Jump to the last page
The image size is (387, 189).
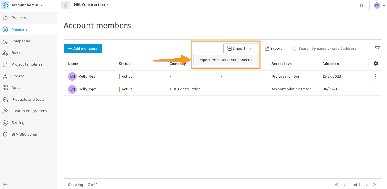[x=375, y=185]
